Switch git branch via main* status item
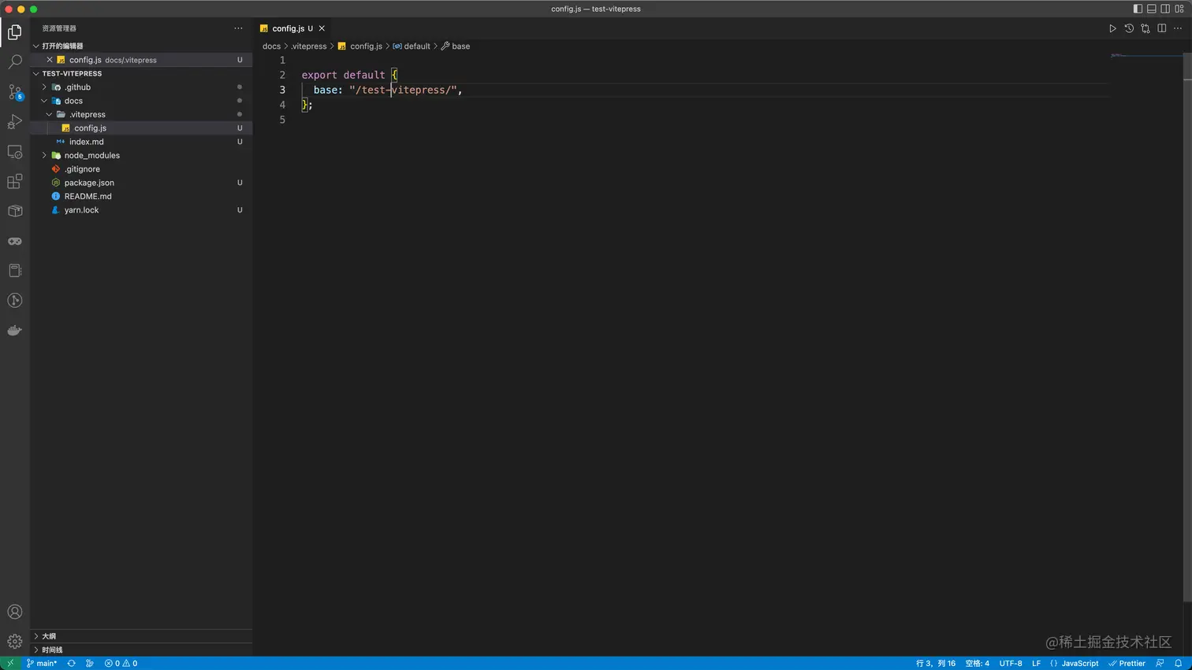 tap(42, 663)
